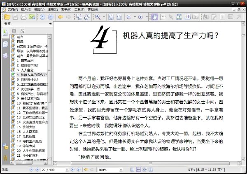
Task: Click the grey next view arrow in toolbar
Action: [x=69, y=17]
